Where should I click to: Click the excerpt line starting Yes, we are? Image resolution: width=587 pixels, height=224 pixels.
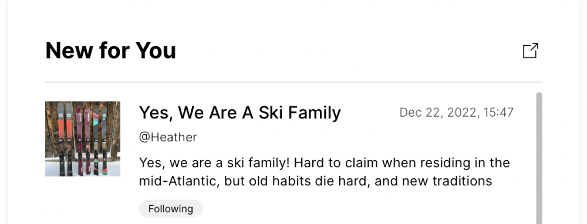click(325, 163)
